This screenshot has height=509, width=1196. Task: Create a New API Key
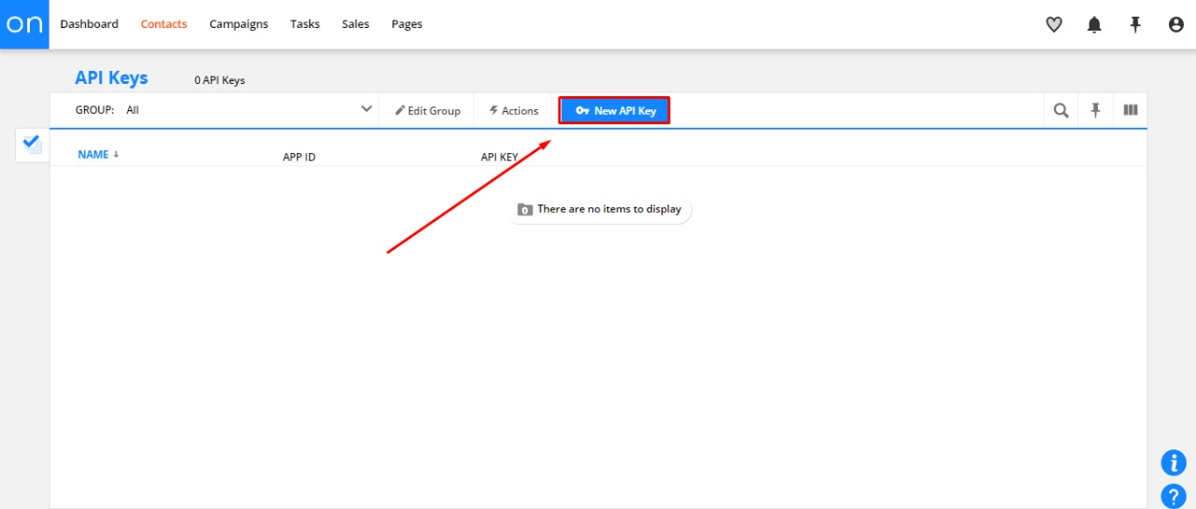point(615,110)
